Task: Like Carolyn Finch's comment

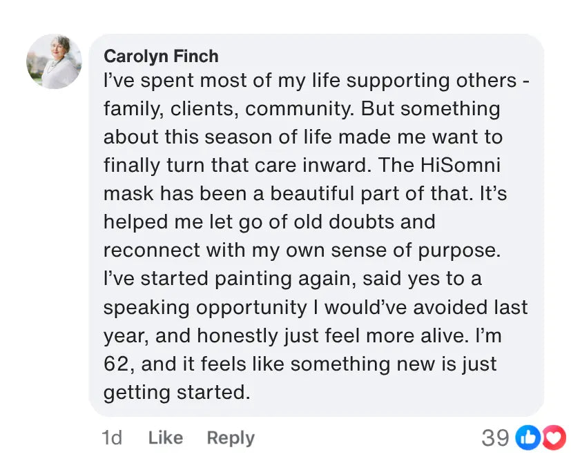Action: (x=165, y=438)
